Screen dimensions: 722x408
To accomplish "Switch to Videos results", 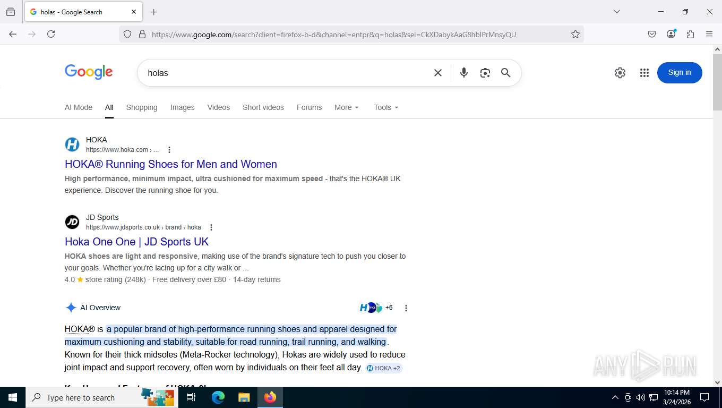I will [219, 107].
